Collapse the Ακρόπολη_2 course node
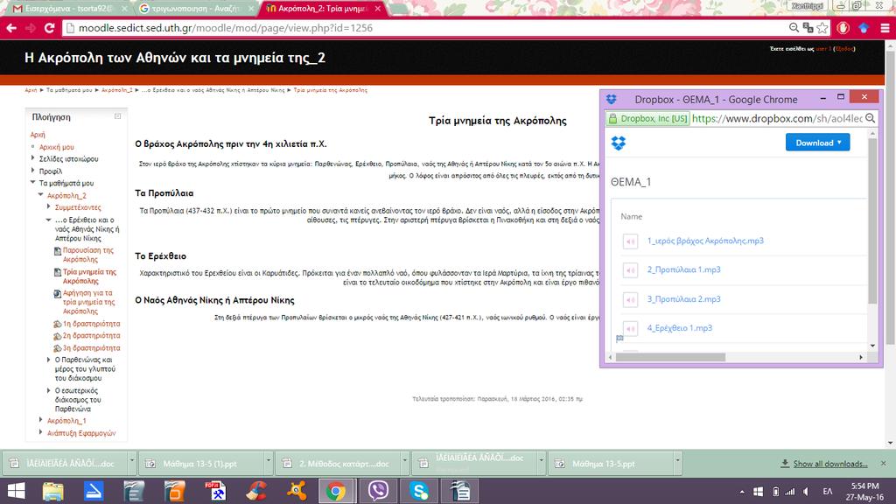 pyautogui.click(x=41, y=195)
